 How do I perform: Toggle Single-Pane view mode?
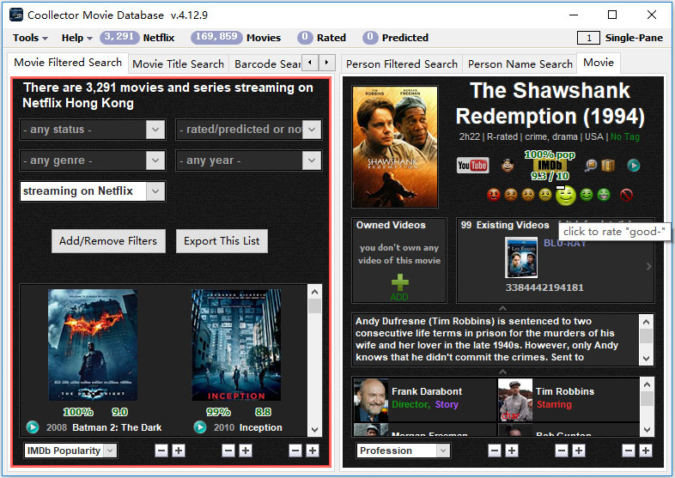620,38
